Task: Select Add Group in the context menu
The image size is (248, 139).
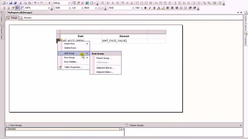Action: tap(74, 53)
